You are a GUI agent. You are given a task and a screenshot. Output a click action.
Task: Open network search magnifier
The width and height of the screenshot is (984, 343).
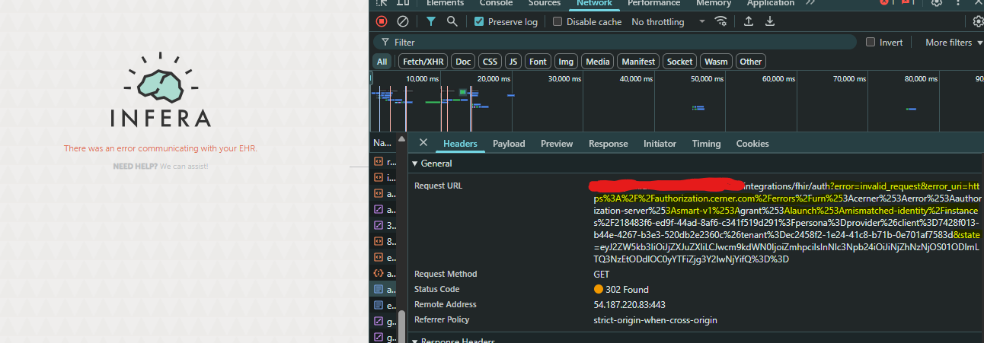452,21
